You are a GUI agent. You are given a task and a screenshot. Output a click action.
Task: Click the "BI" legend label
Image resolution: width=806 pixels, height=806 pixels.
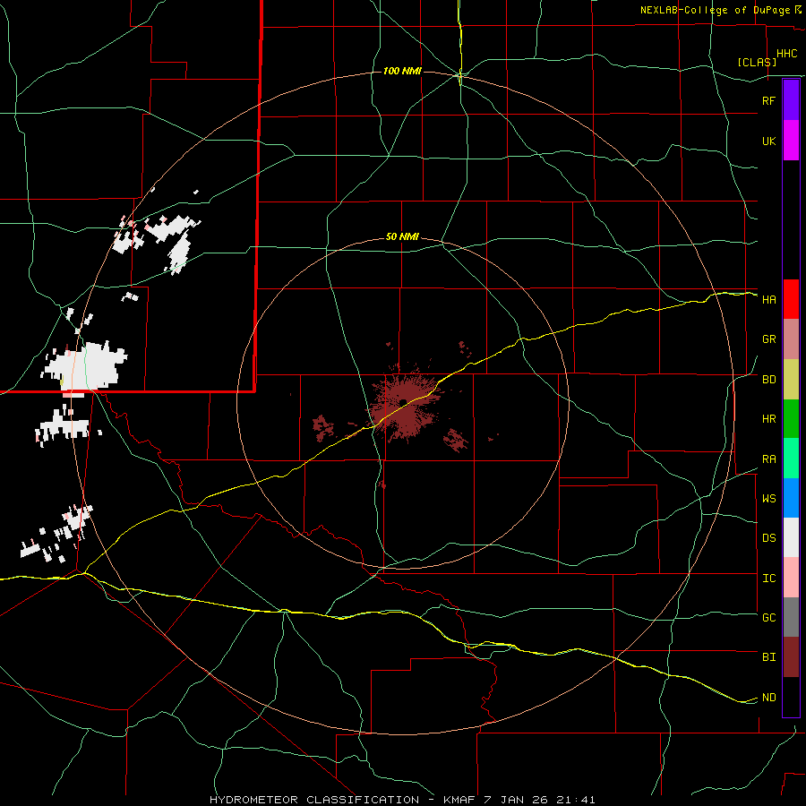tap(768, 657)
